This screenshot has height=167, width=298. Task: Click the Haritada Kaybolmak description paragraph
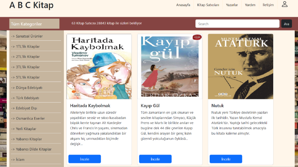99,128
